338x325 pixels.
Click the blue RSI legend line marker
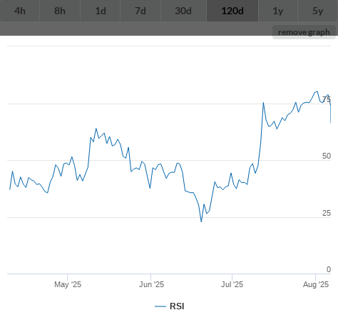[x=160, y=306]
